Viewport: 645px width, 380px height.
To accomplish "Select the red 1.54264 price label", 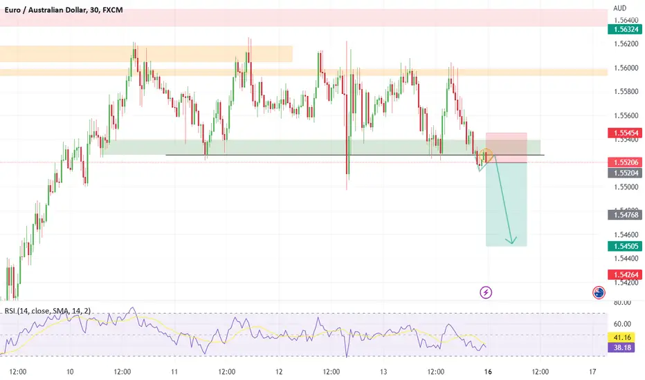I will (625, 274).
